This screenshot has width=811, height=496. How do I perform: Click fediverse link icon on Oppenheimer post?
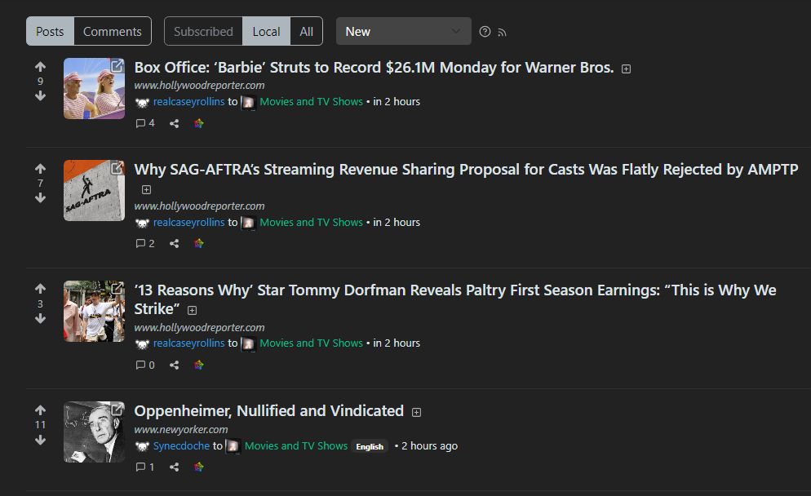[198, 467]
